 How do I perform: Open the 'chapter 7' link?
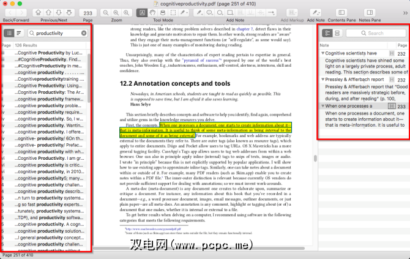(245, 29)
